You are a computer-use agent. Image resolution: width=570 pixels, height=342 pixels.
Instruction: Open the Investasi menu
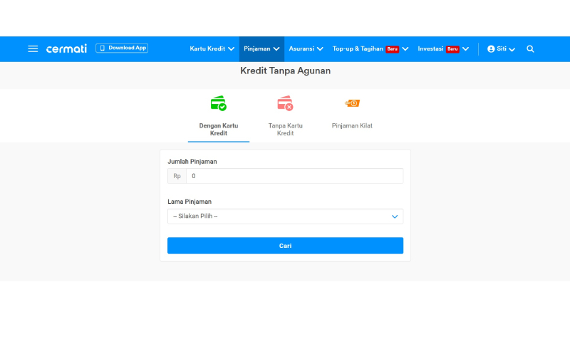(442, 48)
